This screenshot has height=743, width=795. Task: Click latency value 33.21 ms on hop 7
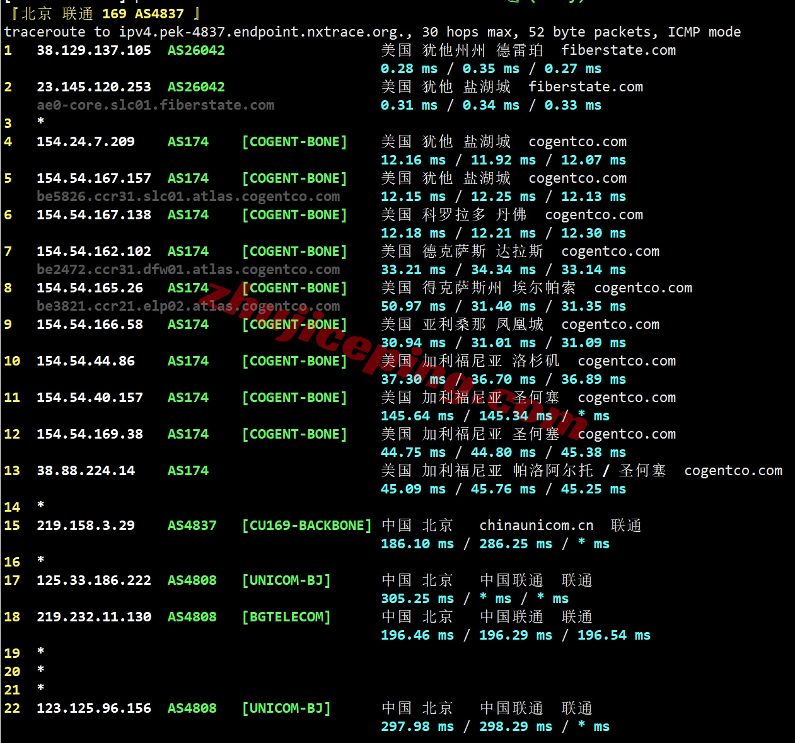click(x=414, y=270)
